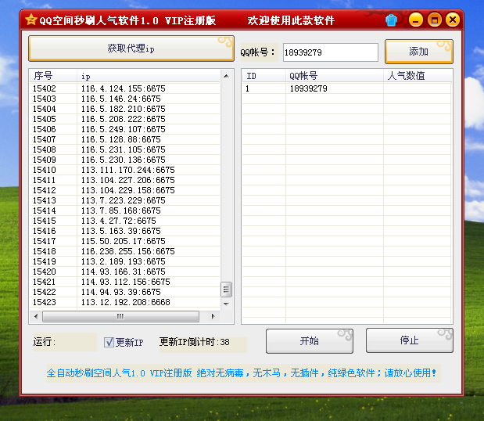Click the vertical scrollbar thumb of IP list
Image resolution: width=484 pixels, height=421 pixels.
[226, 290]
